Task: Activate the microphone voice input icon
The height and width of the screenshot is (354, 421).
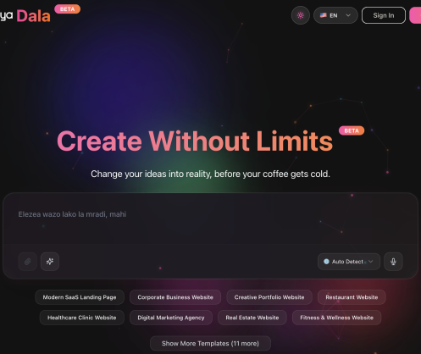Action: pos(393,262)
